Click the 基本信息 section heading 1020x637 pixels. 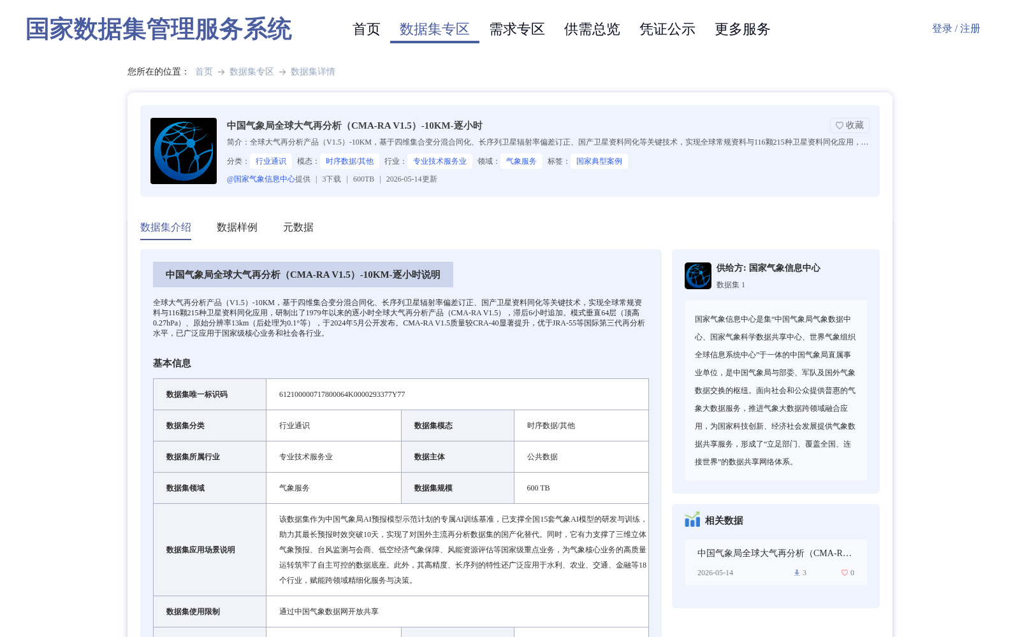click(172, 363)
